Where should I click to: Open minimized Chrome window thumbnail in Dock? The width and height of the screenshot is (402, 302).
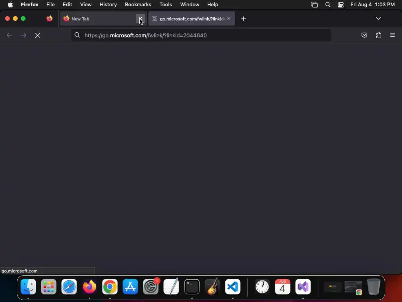pos(353,287)
